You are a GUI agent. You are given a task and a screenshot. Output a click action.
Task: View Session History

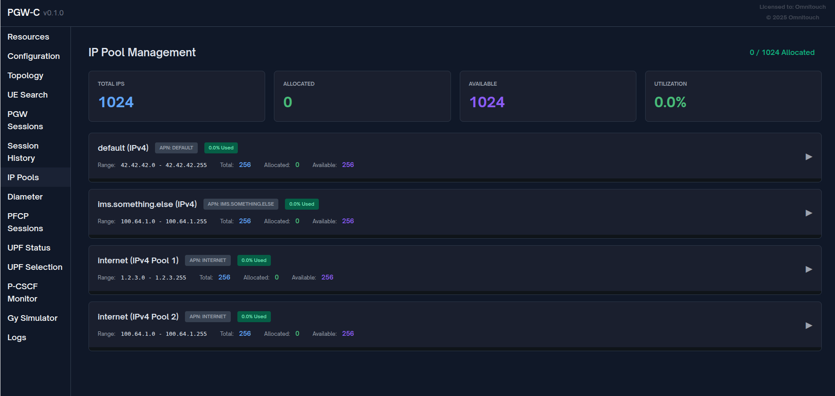click(23, 152)
